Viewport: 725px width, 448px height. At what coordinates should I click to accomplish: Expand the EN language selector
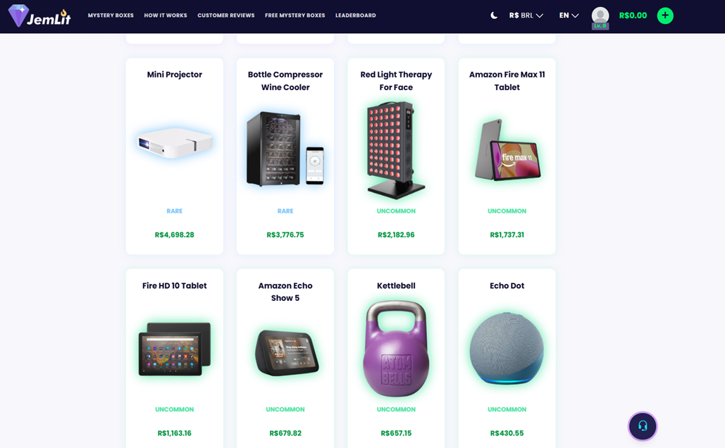pos(569,15)
